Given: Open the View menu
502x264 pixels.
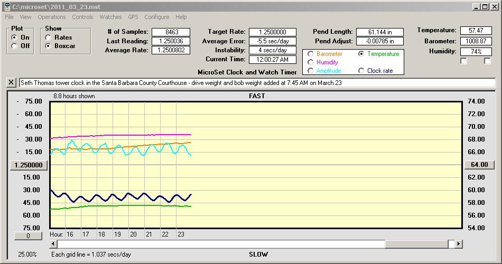Looking at the screenshot, I should [25, 17].
